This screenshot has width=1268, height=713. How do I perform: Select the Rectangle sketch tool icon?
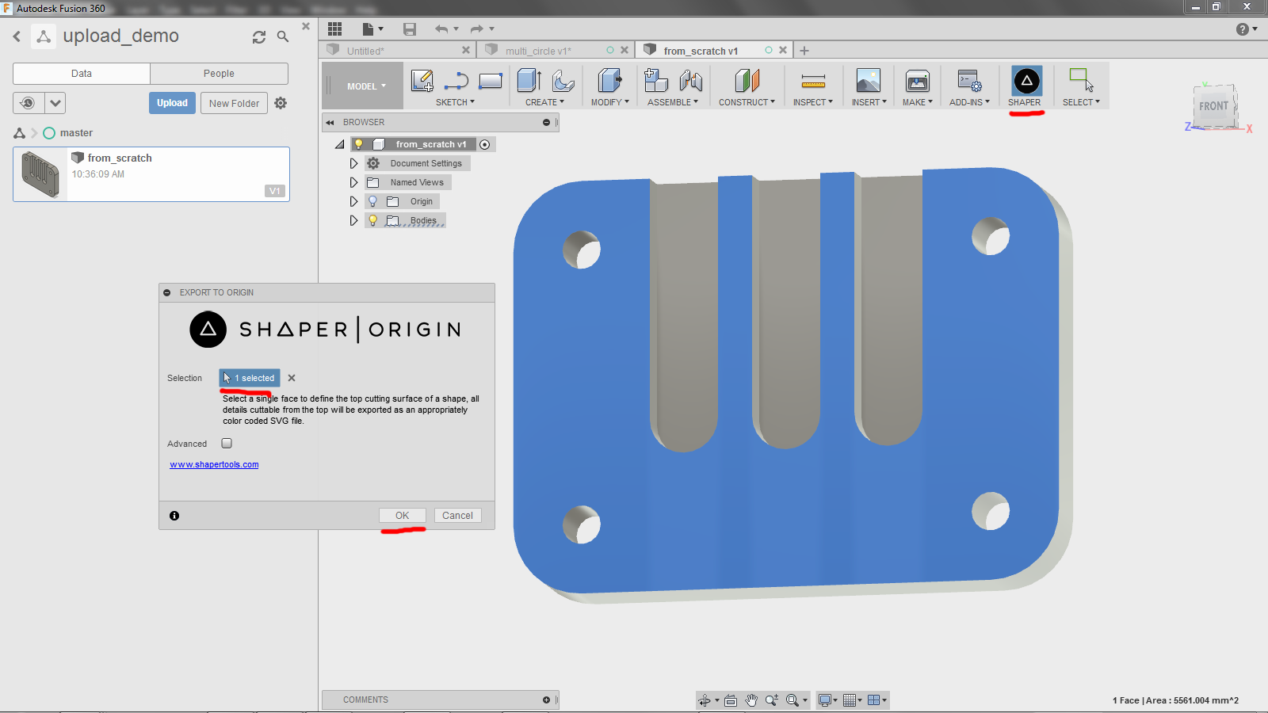point(491,81)
